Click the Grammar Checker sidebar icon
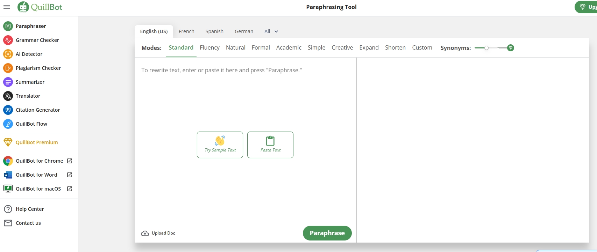597x252 pixels. coord(8,40)
